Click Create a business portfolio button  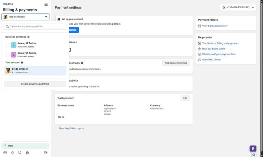coord(35,84)
